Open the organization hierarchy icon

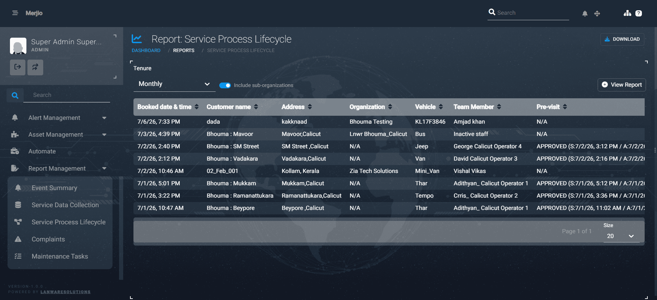pos(627,13)
